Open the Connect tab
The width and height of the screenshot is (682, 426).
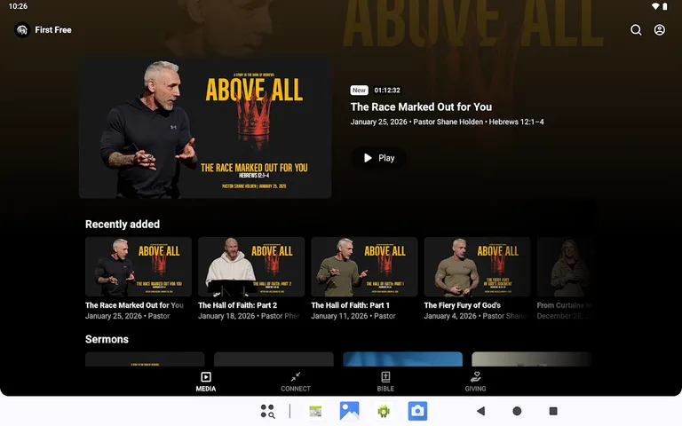pos(296,382)
